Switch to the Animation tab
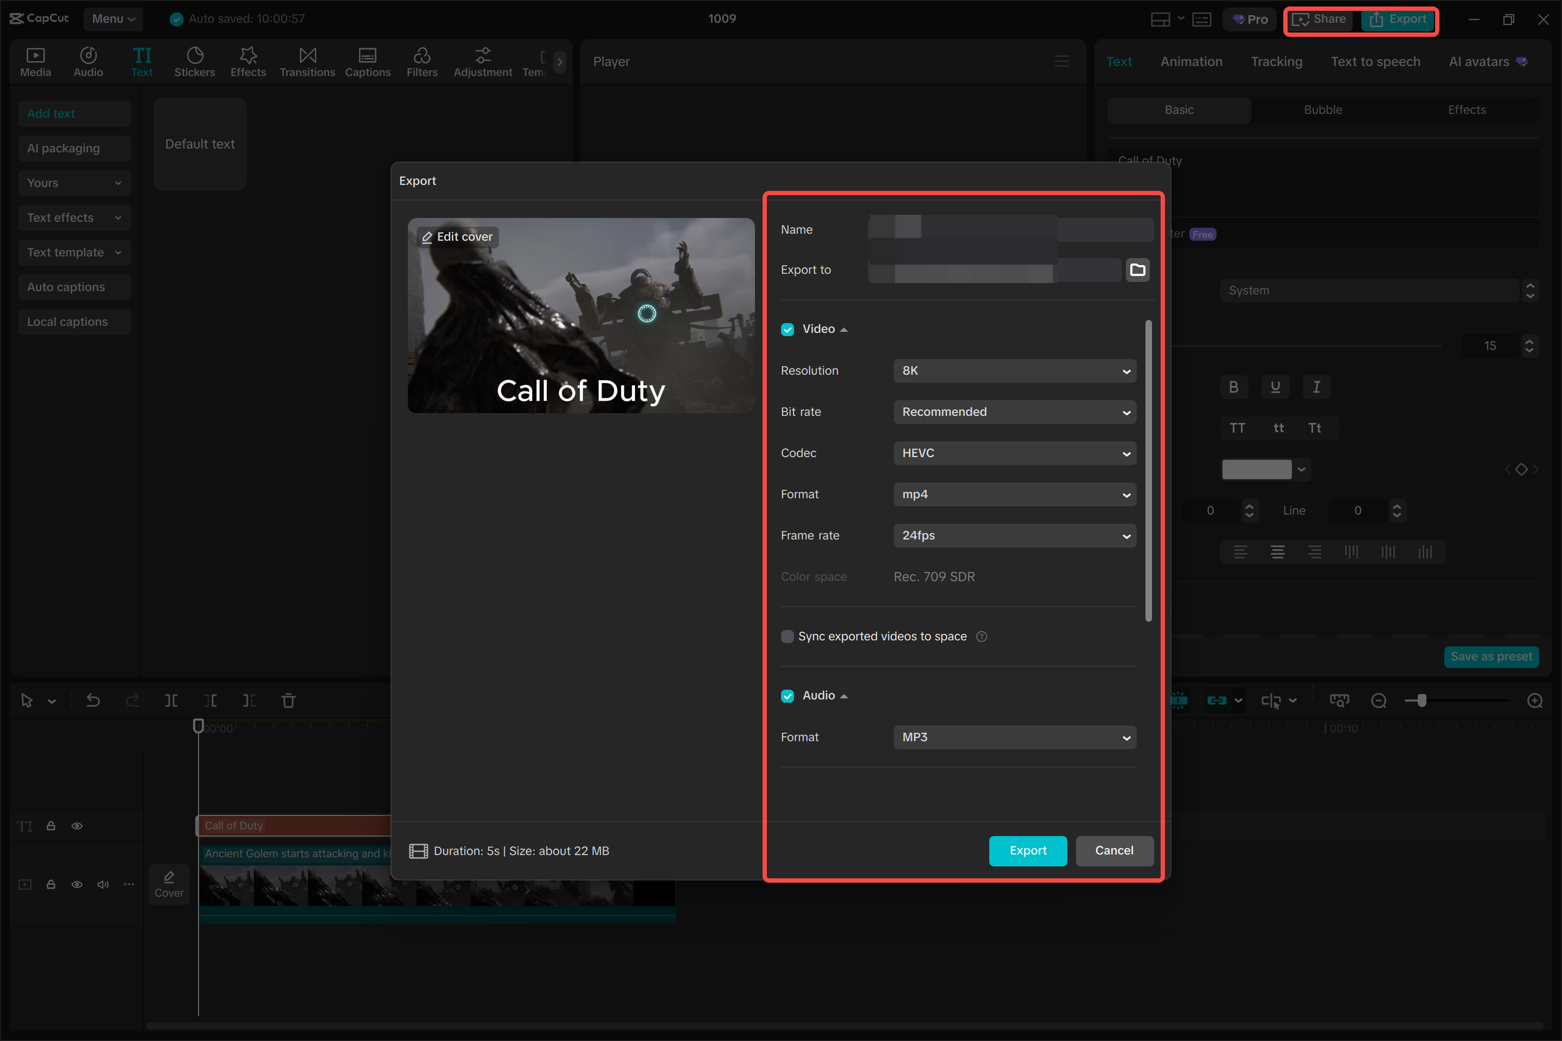Image resolution: width=1562 pixels, height=1041 pixels. point(1191,61)
